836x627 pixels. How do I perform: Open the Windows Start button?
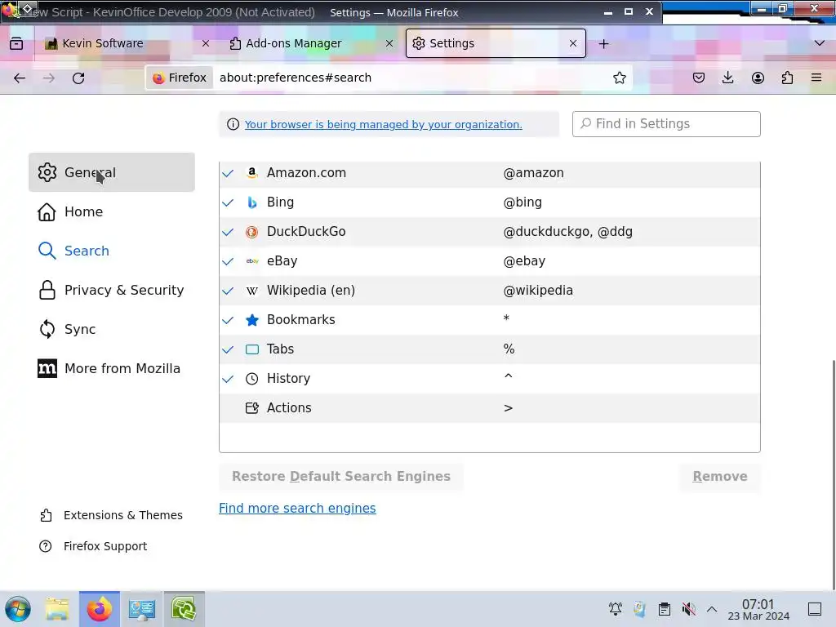(x=18, y=609)
